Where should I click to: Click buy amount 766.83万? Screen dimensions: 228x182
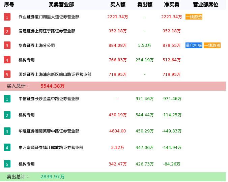pos(118,60)
